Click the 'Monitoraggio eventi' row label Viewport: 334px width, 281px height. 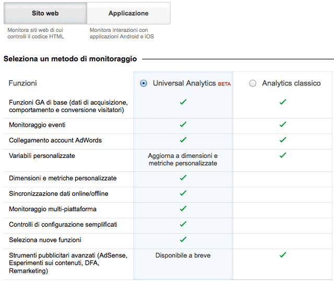37,125
